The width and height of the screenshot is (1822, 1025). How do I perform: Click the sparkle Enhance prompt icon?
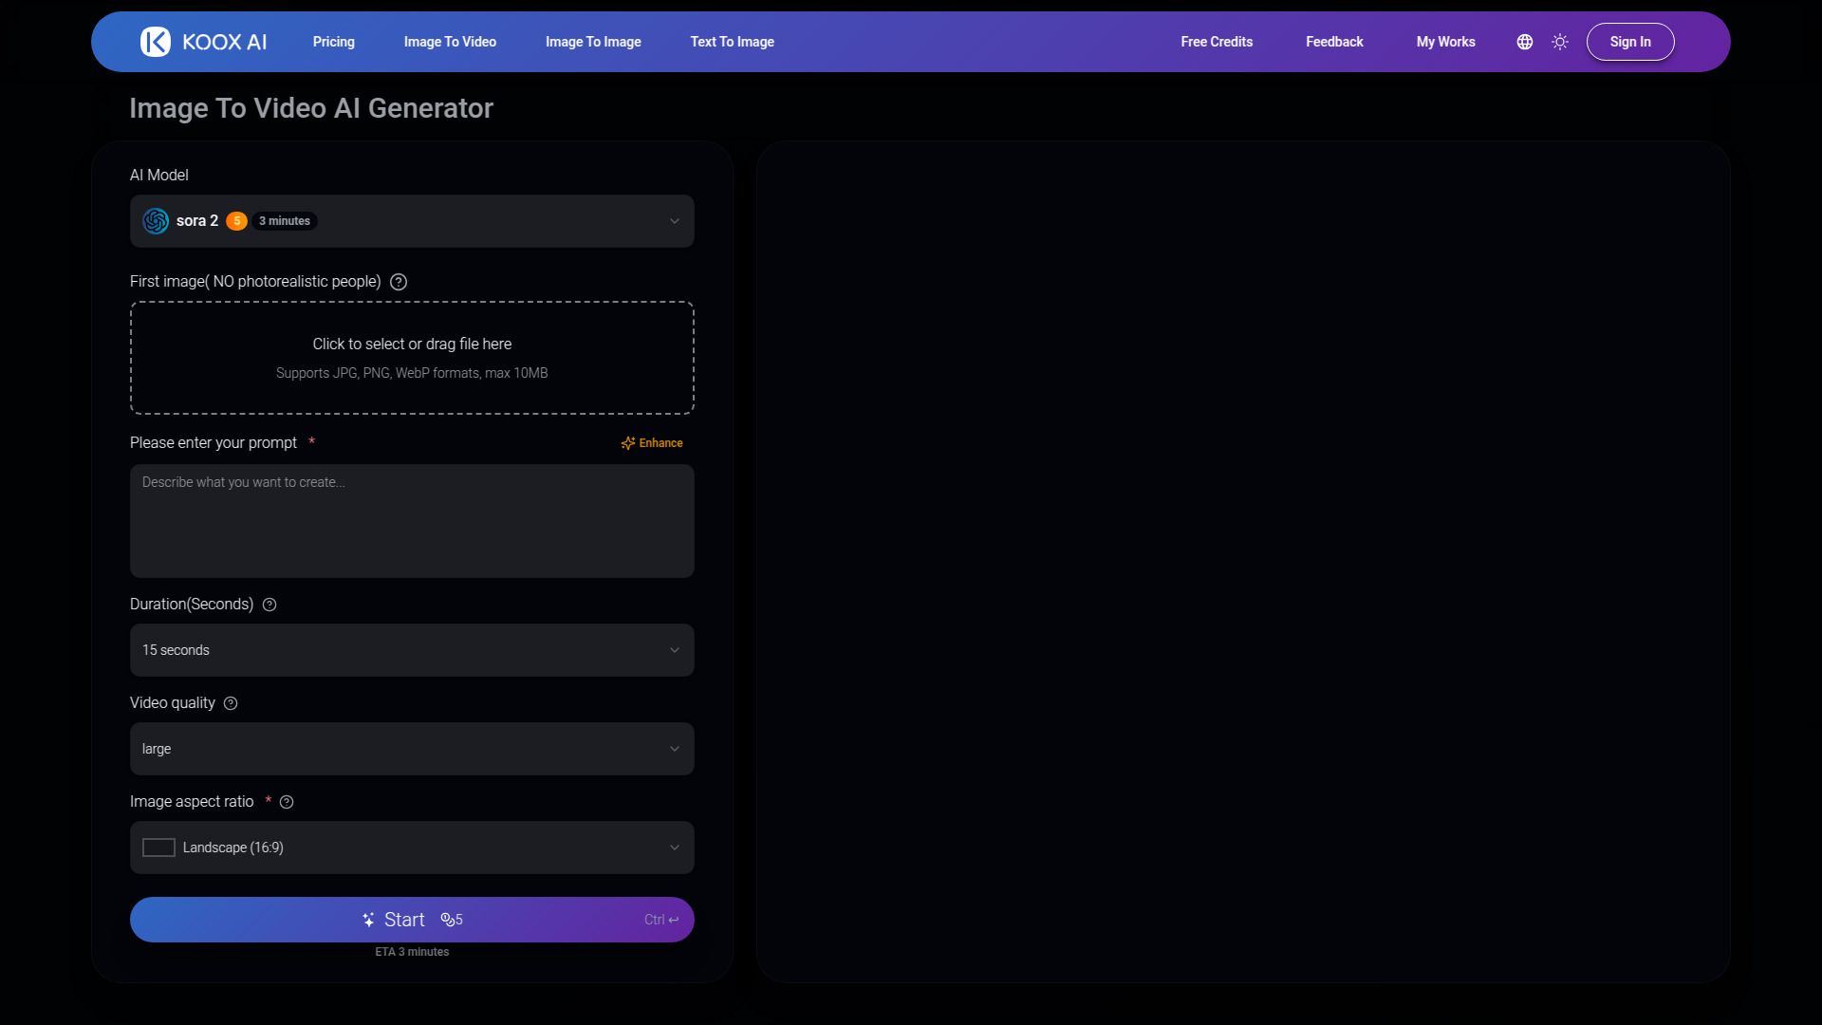point(628,443)
